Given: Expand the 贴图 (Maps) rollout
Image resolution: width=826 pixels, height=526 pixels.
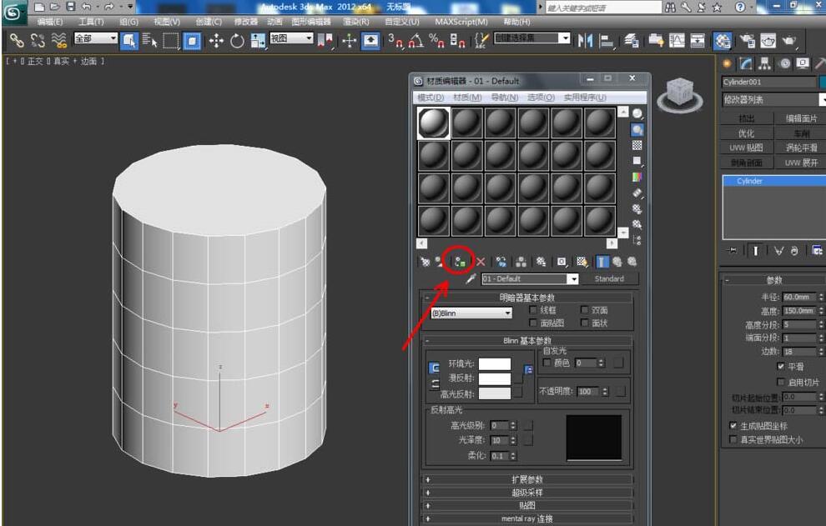Looking at the screenshot, I should [526, 505].
